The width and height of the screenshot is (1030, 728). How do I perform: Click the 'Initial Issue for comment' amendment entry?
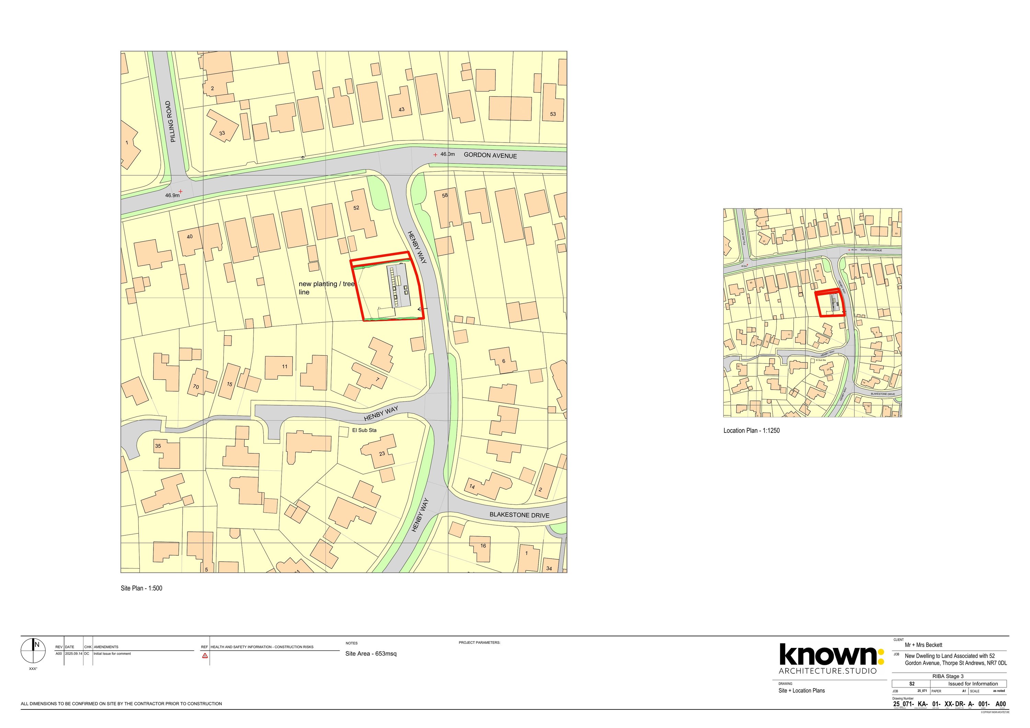tap(112, 653)
